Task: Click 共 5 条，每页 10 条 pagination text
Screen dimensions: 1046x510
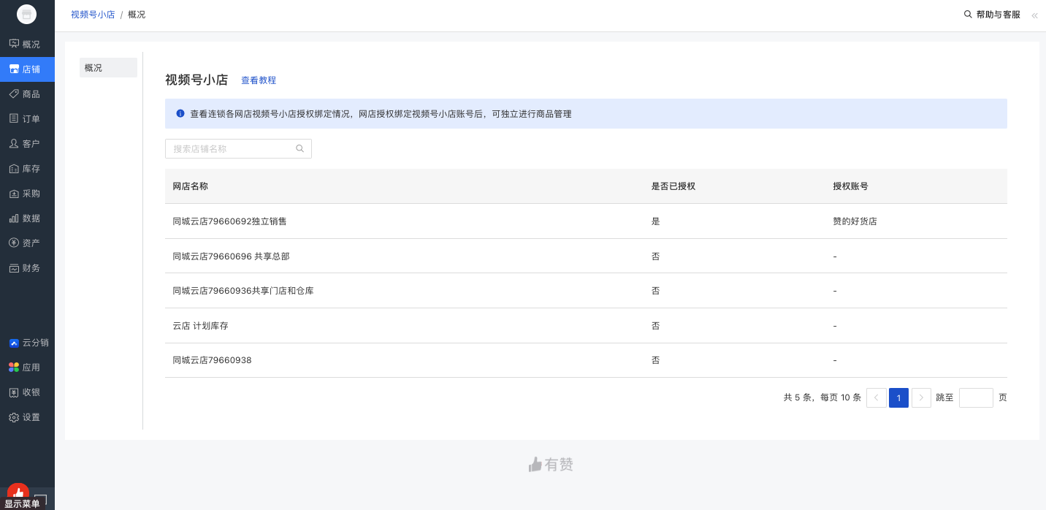Action: 822,397
